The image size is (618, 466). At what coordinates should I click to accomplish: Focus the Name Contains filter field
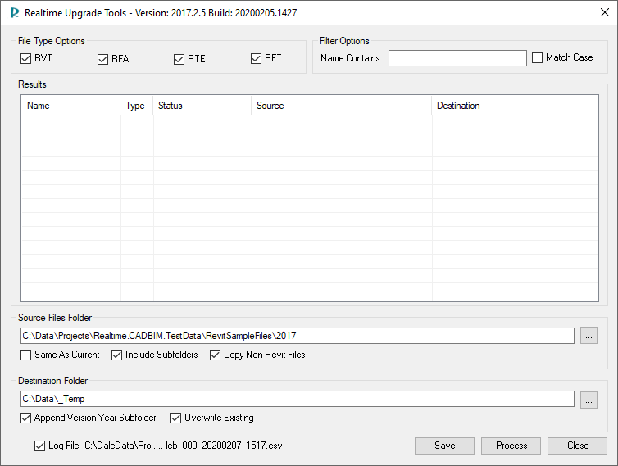(x=457, y=58)
